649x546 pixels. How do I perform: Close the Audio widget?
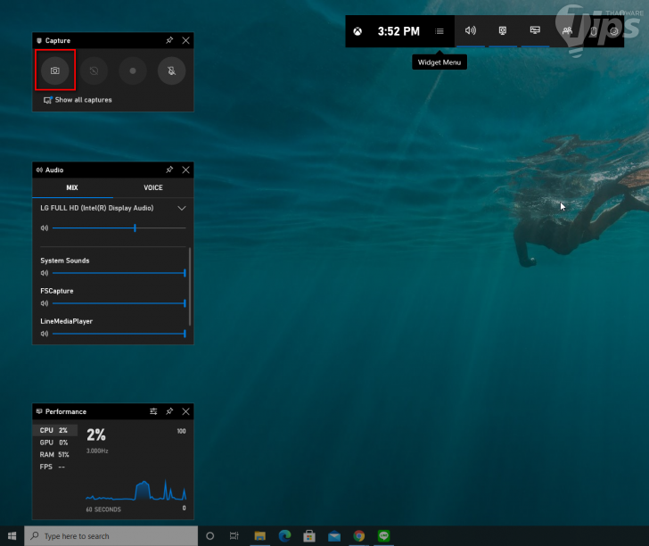pos(185,170)
